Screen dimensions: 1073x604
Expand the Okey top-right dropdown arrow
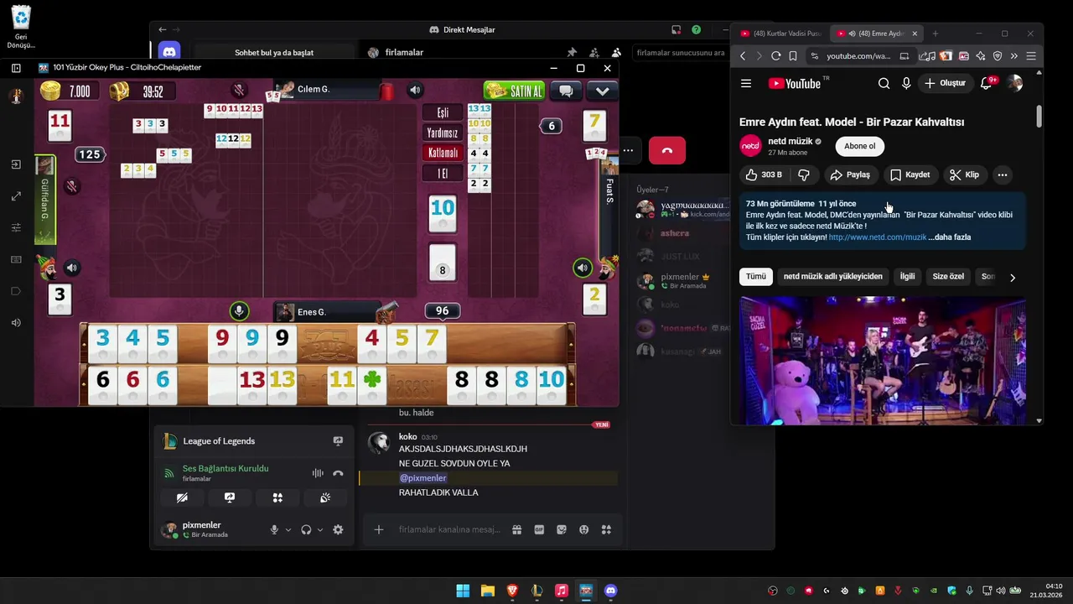tap(602, 91)
